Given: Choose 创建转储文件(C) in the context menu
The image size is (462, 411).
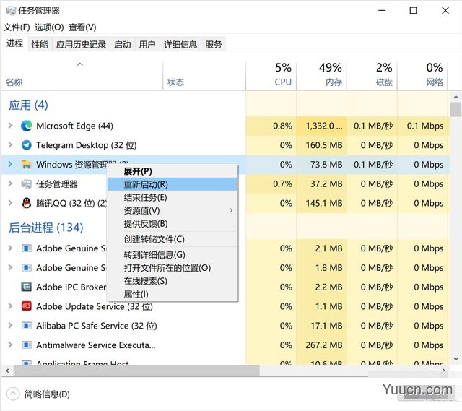Looking at the screenshot, I should (172, 239).
